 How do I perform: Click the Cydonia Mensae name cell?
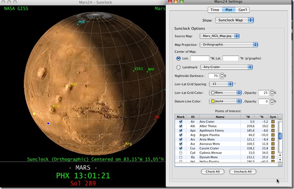pyautogui.click(x=220, y=153)
